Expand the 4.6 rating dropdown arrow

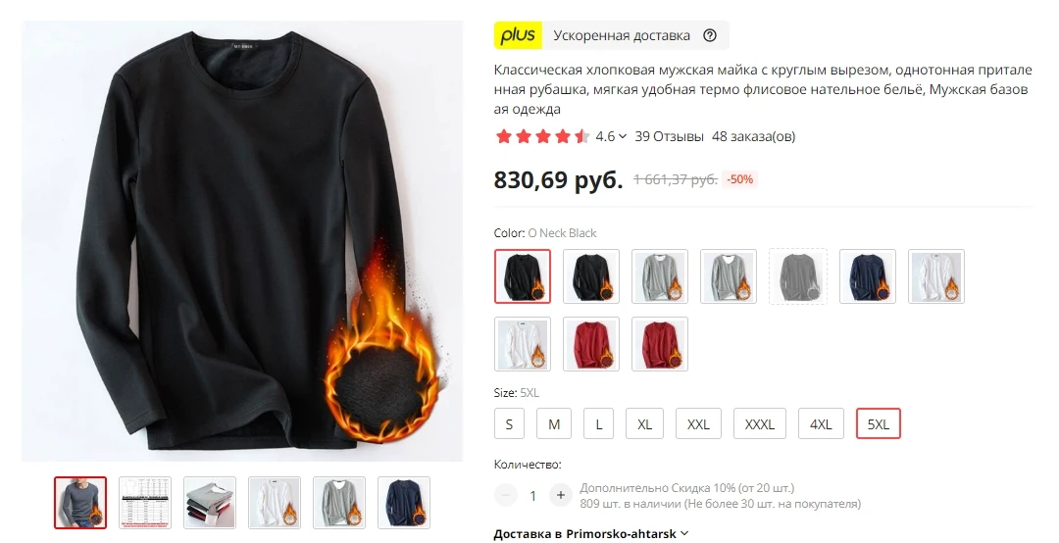point(623,136)
